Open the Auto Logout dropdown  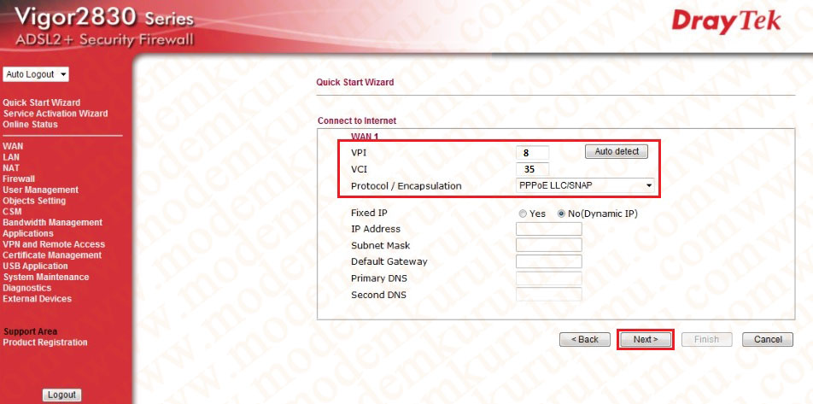(36, 74)
